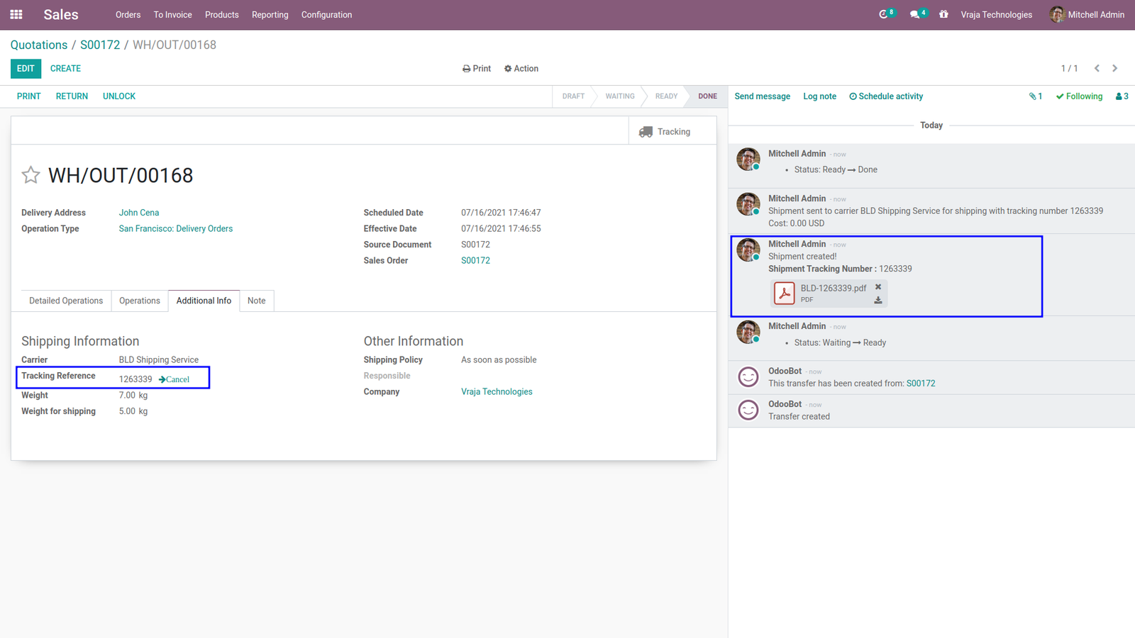Image resolution: width=1135 pixels, height=638 pixels.
Task: Open the Reporting menu
Action: 270,15
